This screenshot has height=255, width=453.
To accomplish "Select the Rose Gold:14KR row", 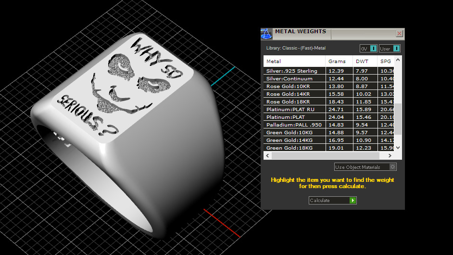I will click(329, 94).
